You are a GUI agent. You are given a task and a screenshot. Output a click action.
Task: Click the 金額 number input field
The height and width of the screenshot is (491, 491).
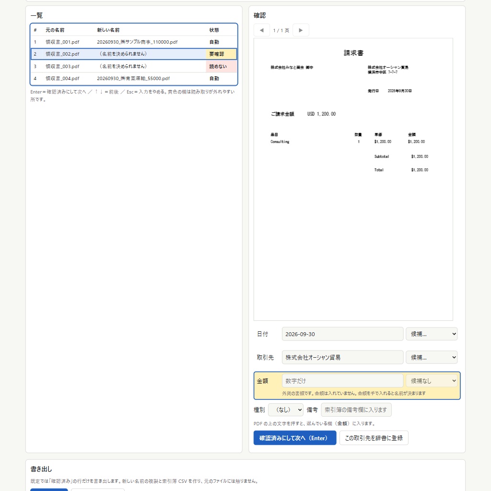342,381
